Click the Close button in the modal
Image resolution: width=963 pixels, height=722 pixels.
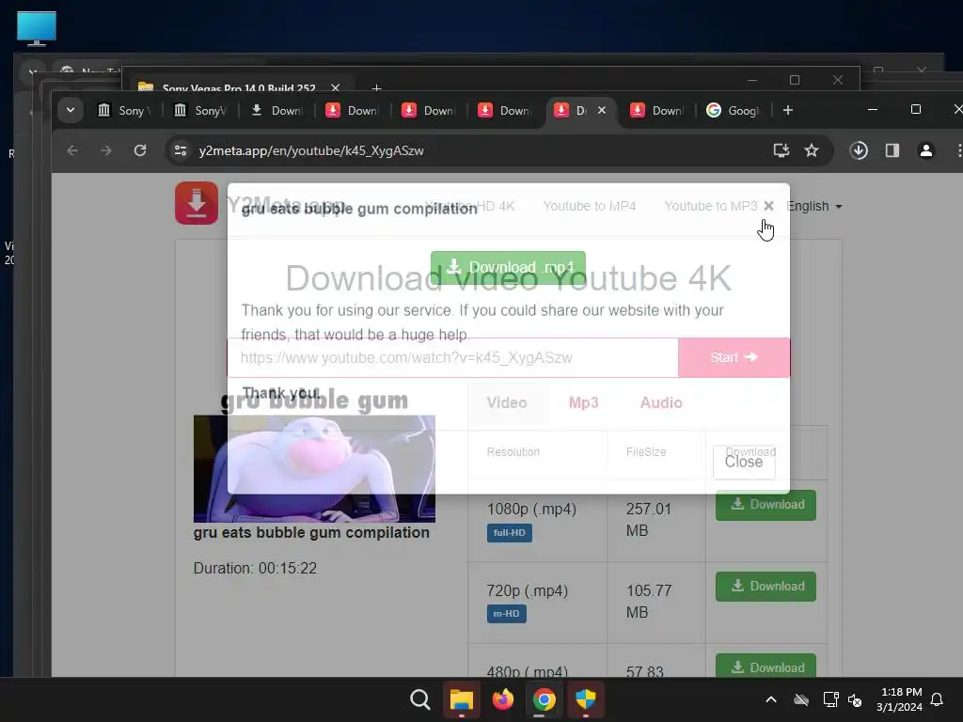(x=744, y=462)
